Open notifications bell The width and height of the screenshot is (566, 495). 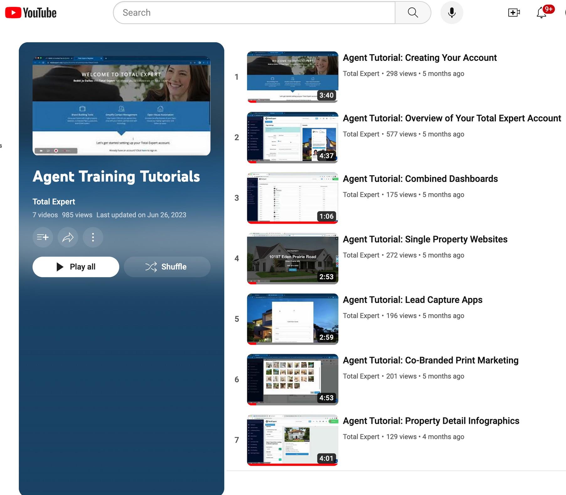click(542, 13)
